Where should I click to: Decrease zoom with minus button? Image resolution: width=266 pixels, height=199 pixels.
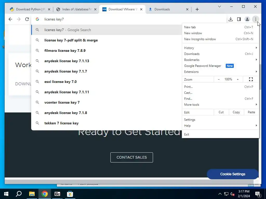coord(219,79)
